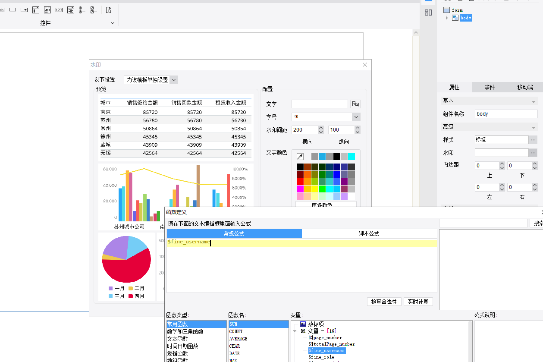Screen dimensions: 543x362
Task: Click the layout panel icon in sidebar
Action: pyautogui.click(x=428, y=13)
